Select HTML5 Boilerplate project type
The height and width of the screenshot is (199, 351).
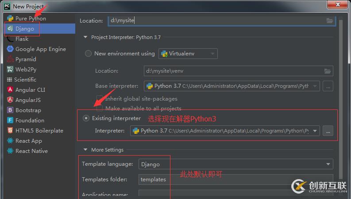pos(40,131)
